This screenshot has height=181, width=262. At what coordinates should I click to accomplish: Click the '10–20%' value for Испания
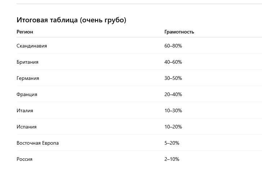[173, 127]
